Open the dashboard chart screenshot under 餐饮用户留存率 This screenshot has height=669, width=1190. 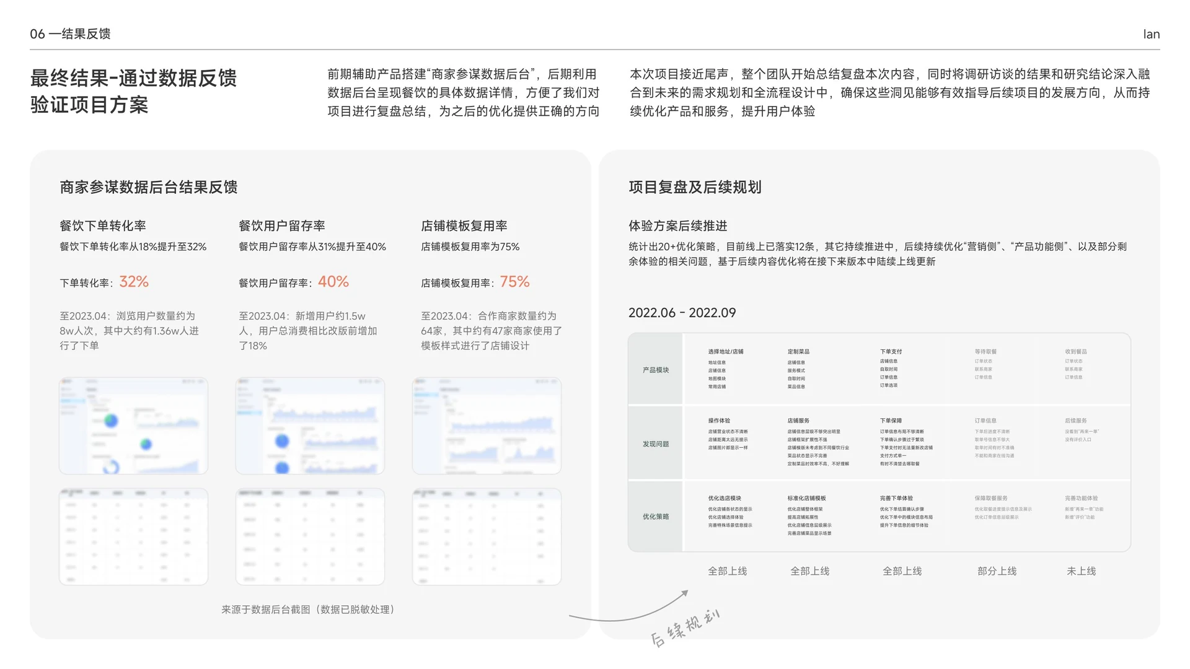click(310, 426)
